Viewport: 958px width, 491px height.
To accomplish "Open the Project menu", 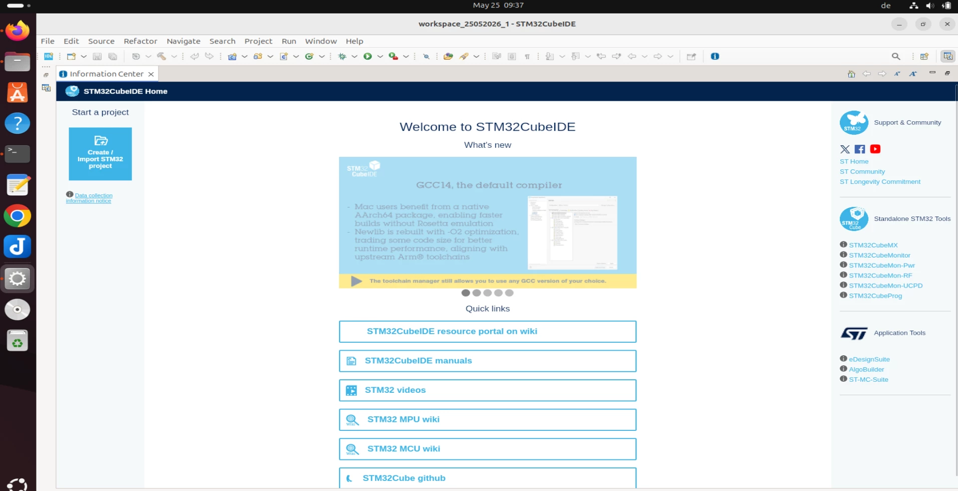I will (258, 41).
